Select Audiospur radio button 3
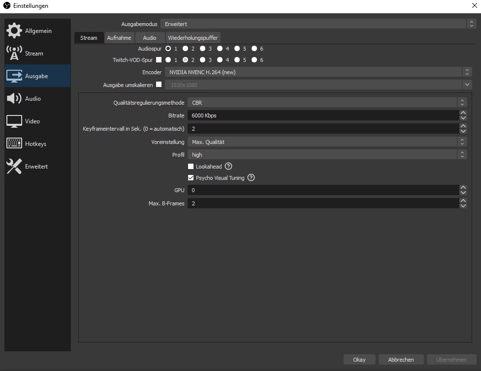Screen dimensions: 481x371 202,48
